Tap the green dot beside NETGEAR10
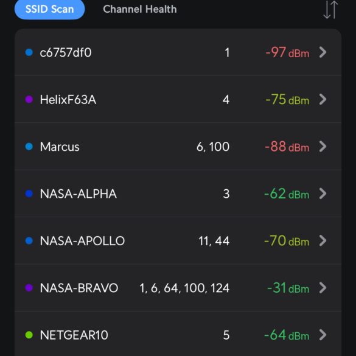This screenshot has height=356, width=356. (29, 335)
